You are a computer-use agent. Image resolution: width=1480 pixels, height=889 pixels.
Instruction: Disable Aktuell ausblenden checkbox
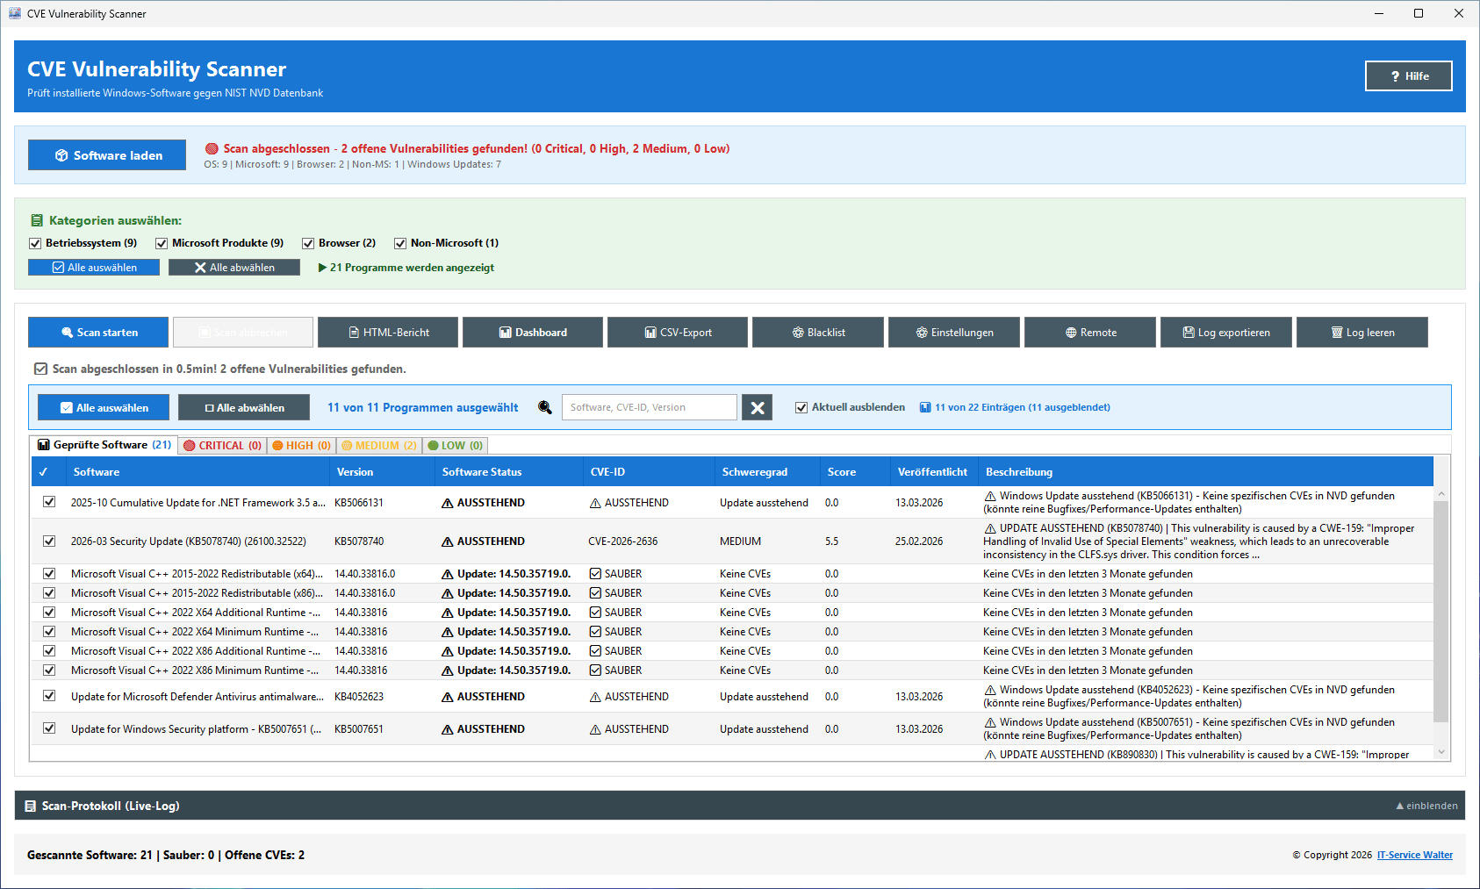pyautogui.click(x=801, y=407)
